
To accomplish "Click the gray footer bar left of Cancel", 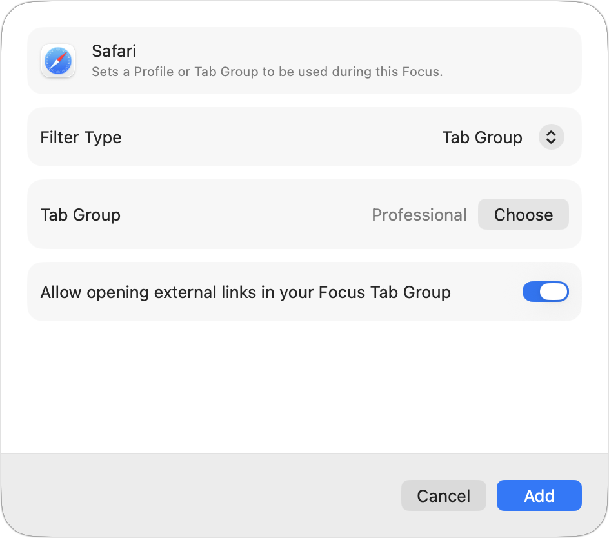I will click(x=194, y=495).
